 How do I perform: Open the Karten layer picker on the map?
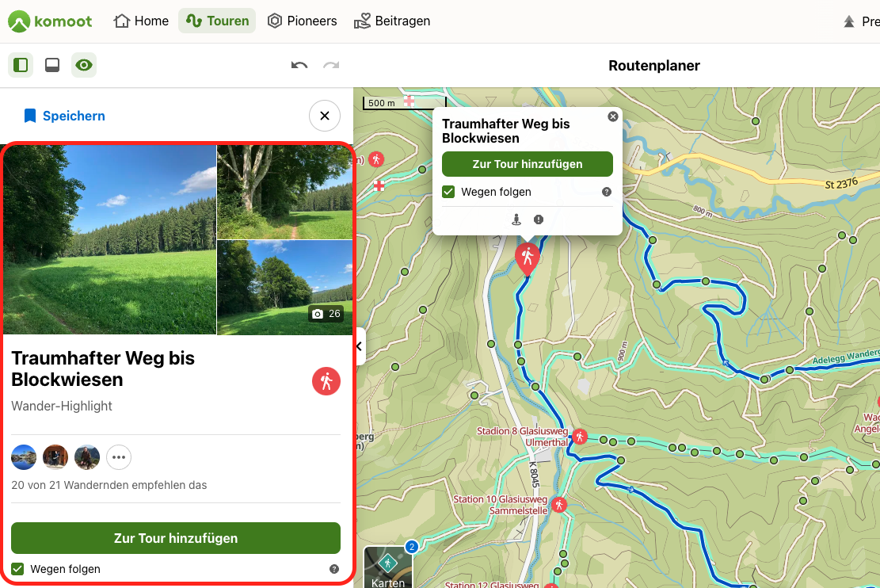(388, 567)
